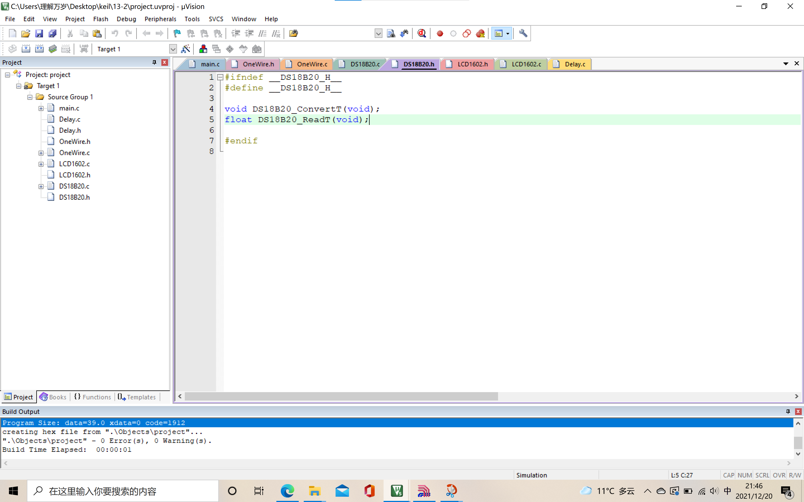The image size is (804, 502).
Task: Open the Project menu
Action: pyautogui.click(x=75, y=19)
